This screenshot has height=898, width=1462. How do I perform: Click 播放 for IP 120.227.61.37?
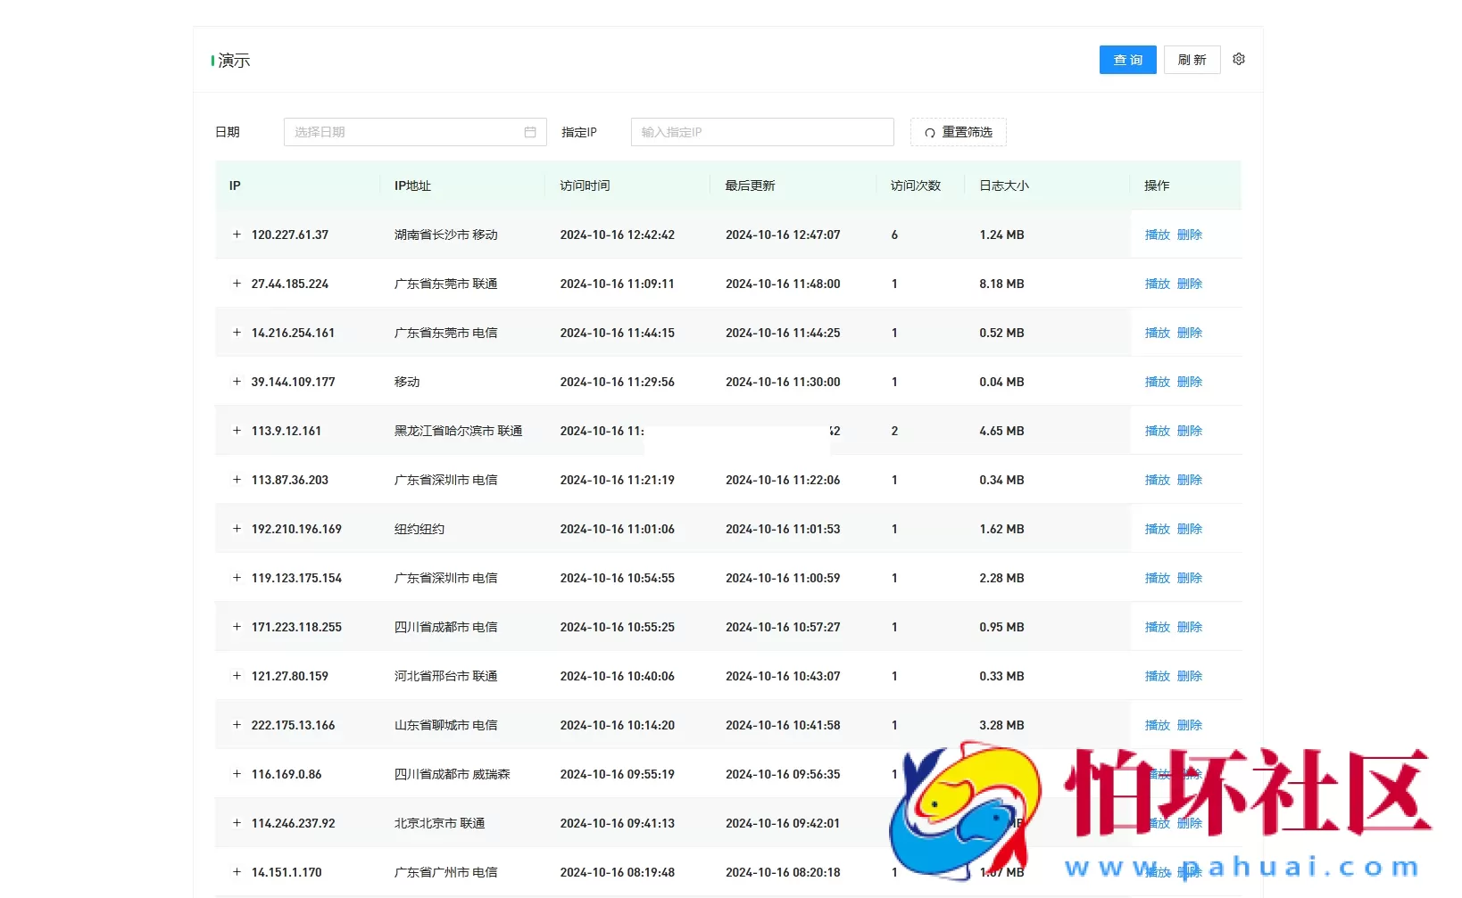click(x=1157, y=235)
